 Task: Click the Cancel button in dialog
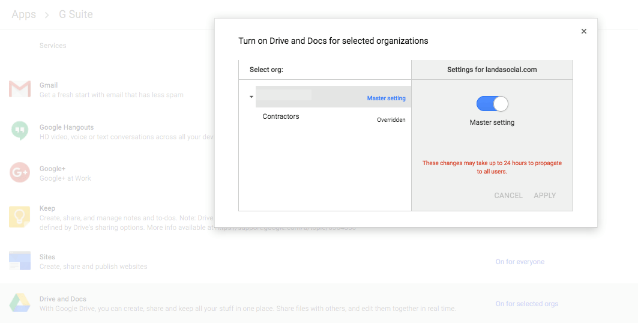click(508, 196)
